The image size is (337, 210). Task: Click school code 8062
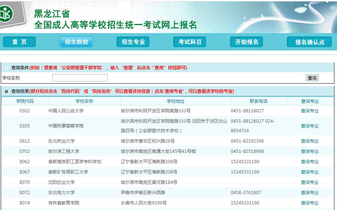[x=25, y=162]
